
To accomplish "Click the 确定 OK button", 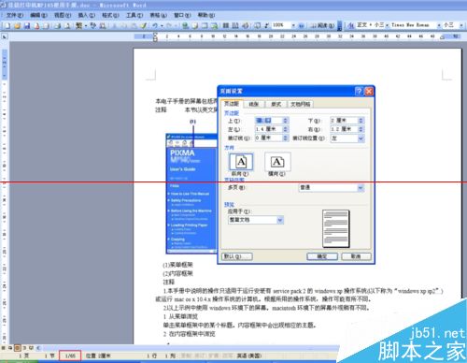I will (322, 256).
